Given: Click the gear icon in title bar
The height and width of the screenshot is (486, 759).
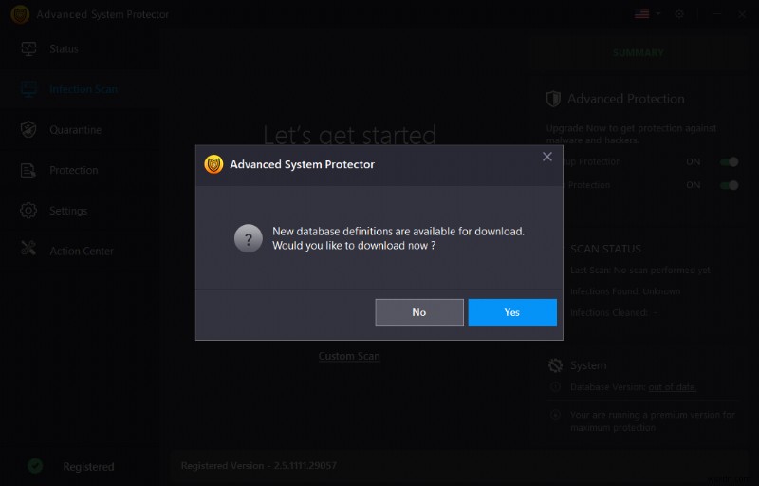Looking at the screenshot, I should pos(679,14).
